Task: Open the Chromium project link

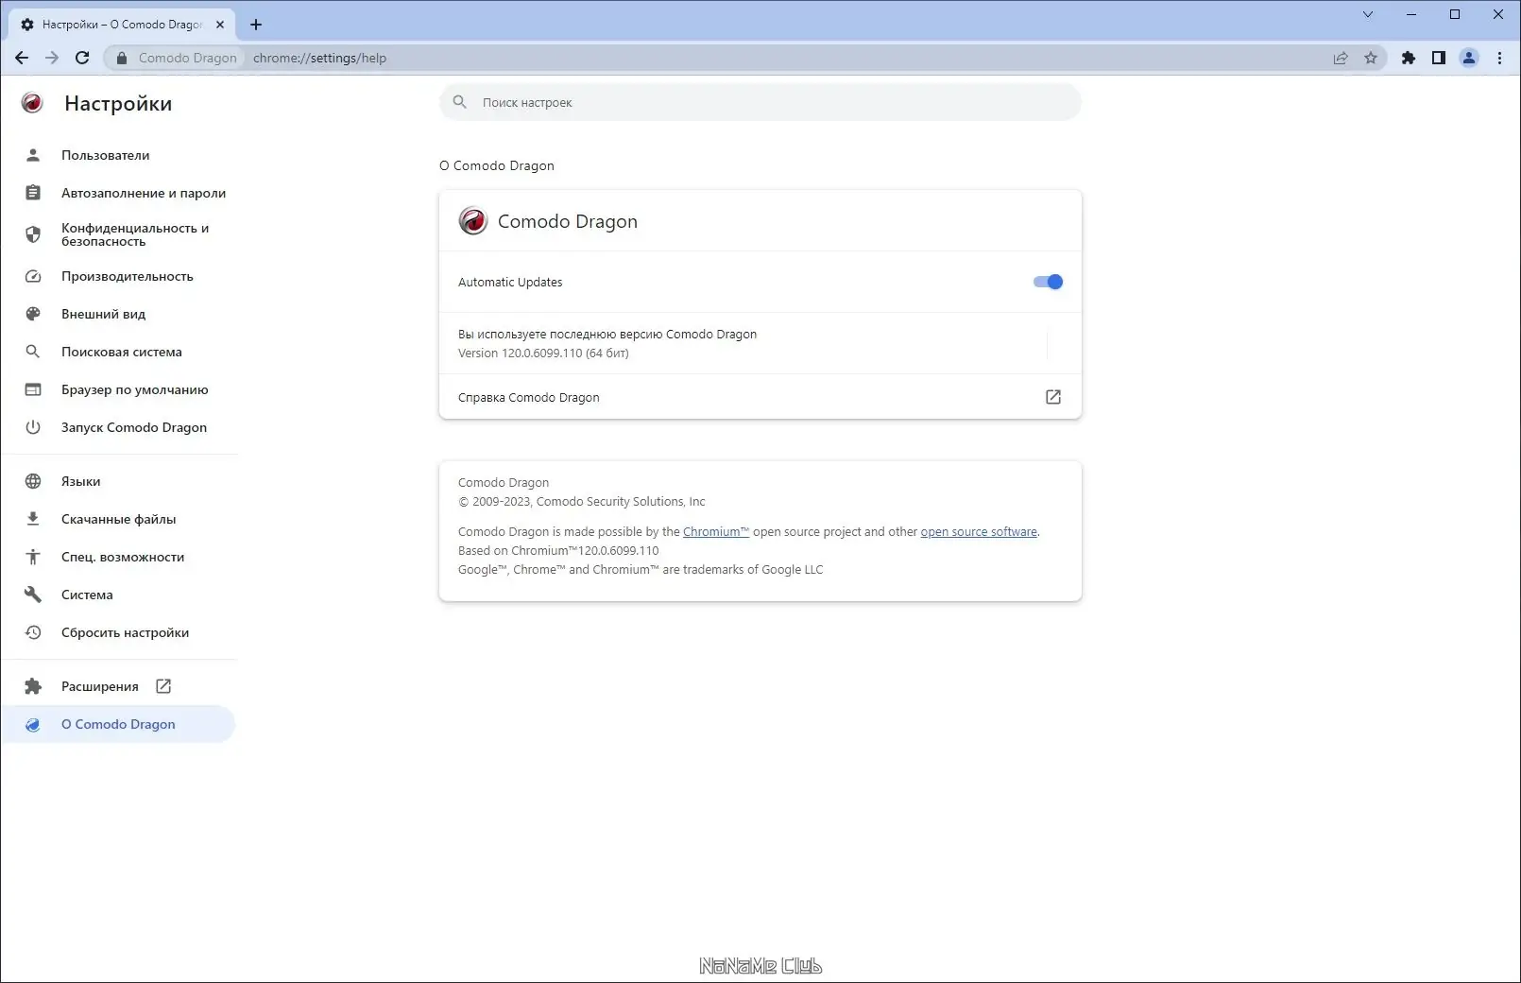Action: (x=716, y=532)
